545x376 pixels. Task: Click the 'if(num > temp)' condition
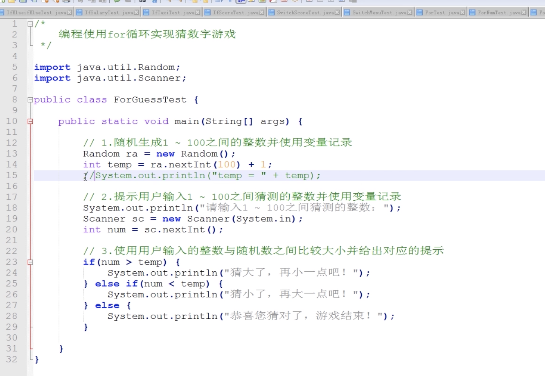coord(125,262)
